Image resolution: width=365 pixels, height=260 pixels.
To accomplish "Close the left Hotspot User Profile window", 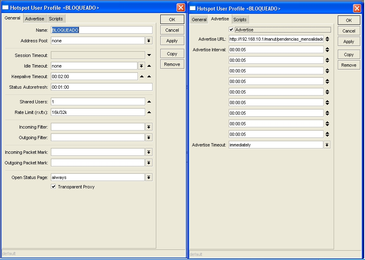I will point(181,8).
